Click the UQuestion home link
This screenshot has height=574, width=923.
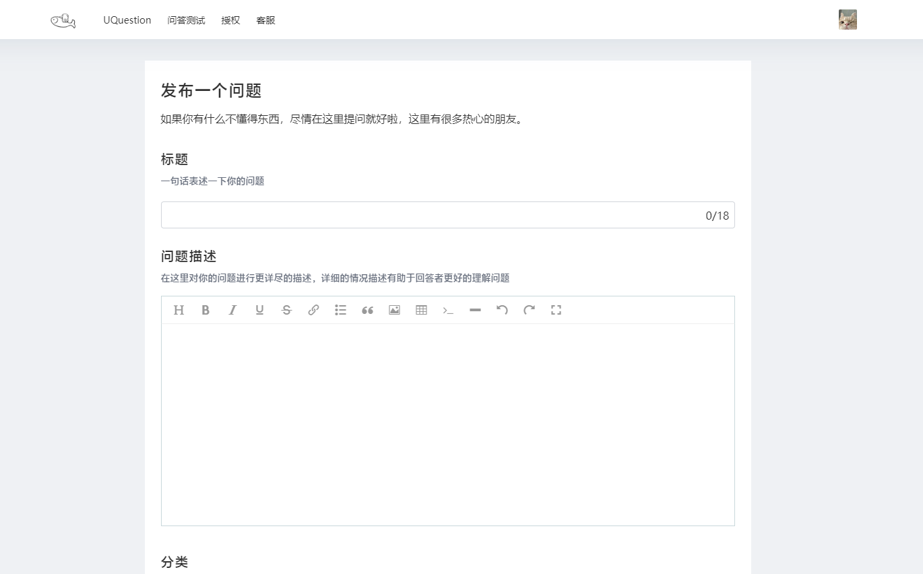coord(127,20)
